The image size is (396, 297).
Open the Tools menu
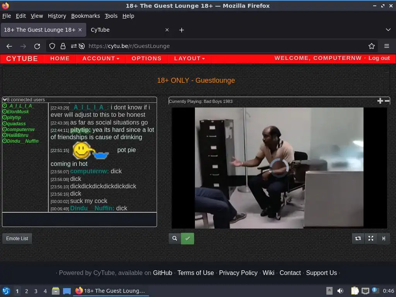111,16
